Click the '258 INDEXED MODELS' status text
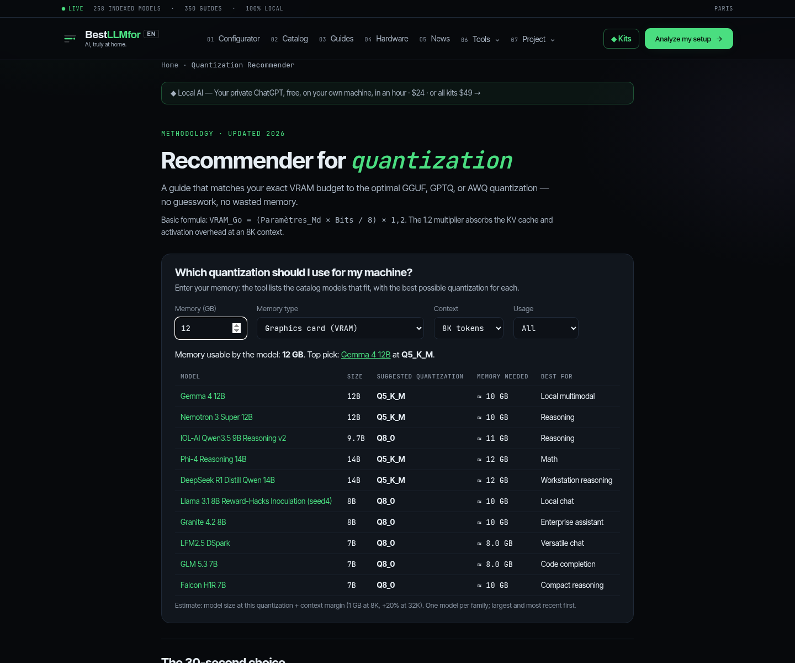The image size is (795, 663). pos(127,8)
